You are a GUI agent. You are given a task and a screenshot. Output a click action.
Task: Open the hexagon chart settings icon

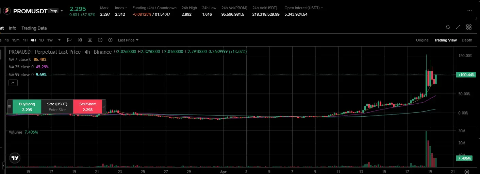[110, 40]
